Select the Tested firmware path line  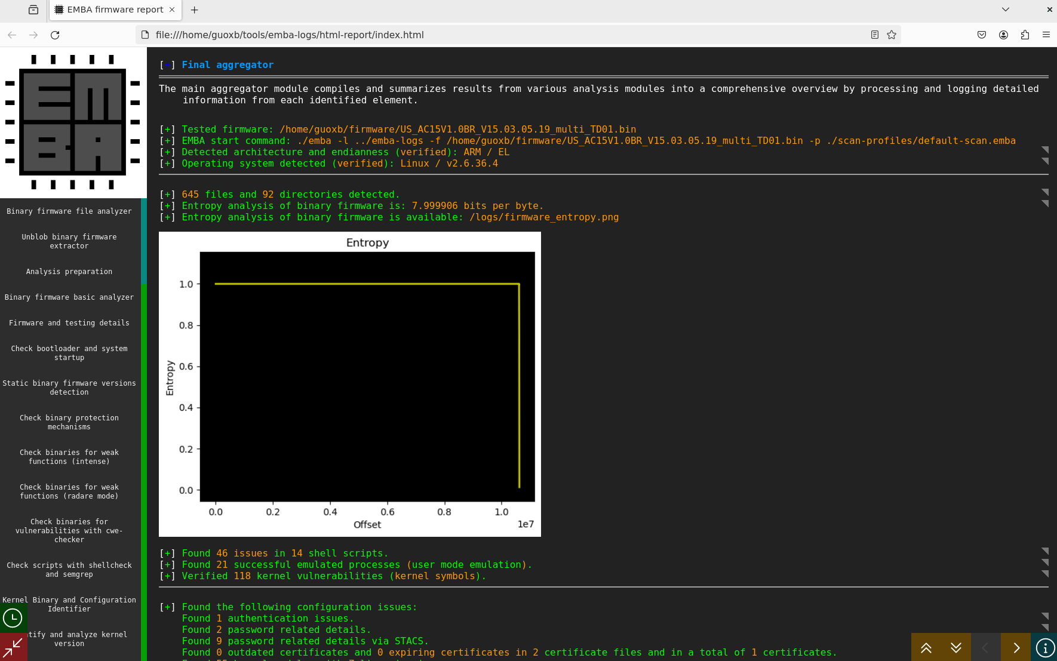click(x=398, y=130)
